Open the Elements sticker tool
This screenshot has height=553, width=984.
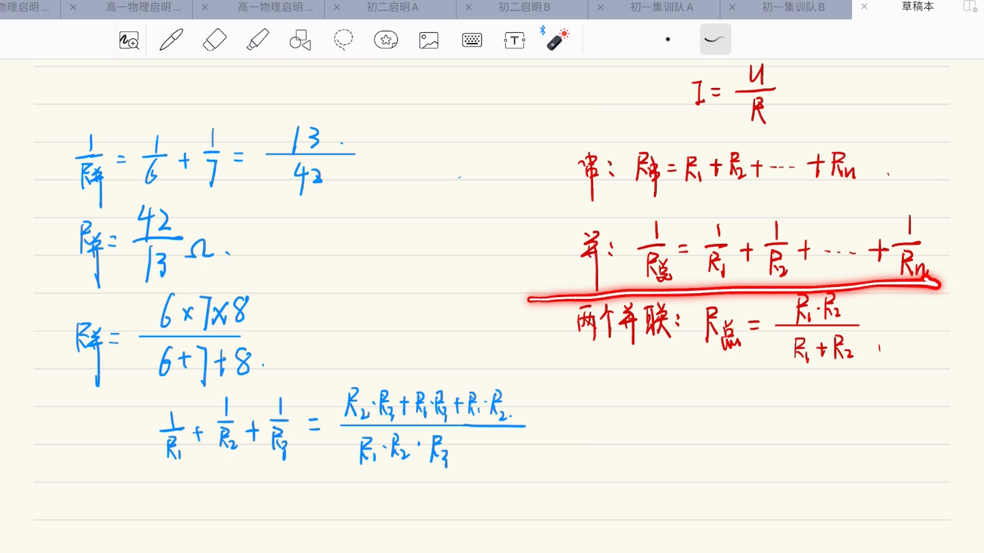[x=386, y=40]
